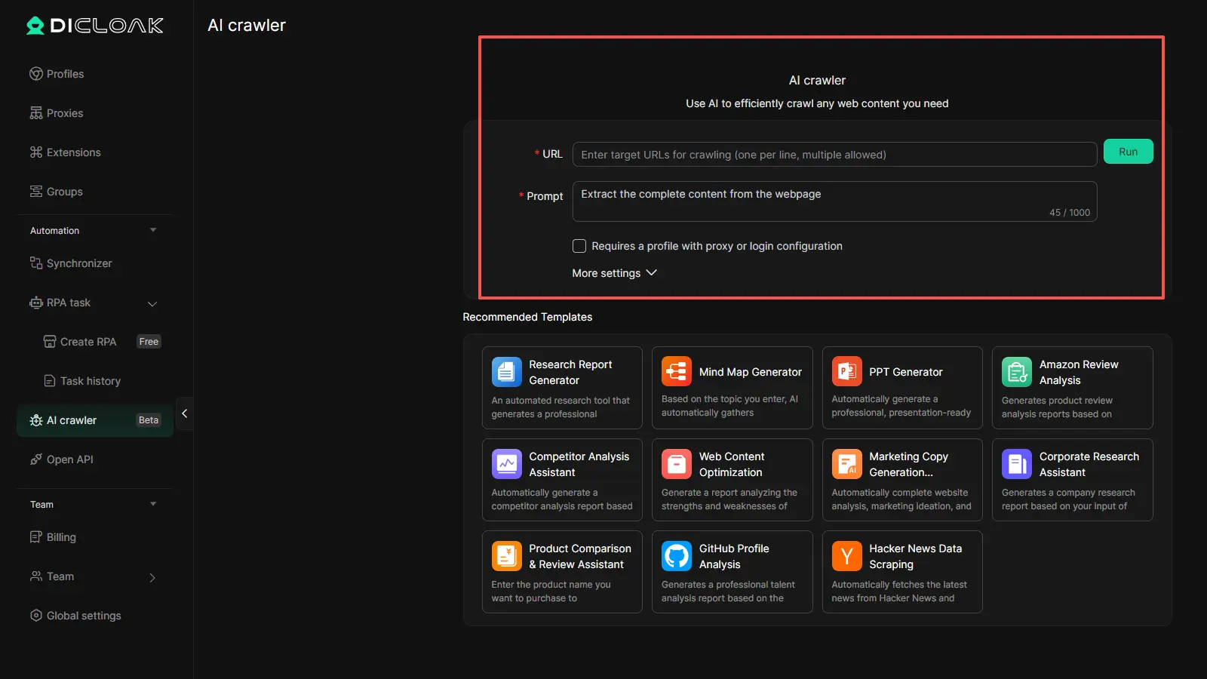The width and height of the screenshot is (1207, 679).
Task: Focus the target URL input field
Action: coord(834,155)
